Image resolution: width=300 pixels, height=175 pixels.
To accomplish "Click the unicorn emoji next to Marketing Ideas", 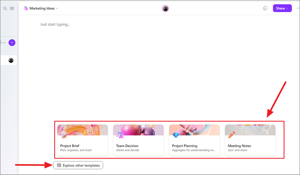I will 25,8.
